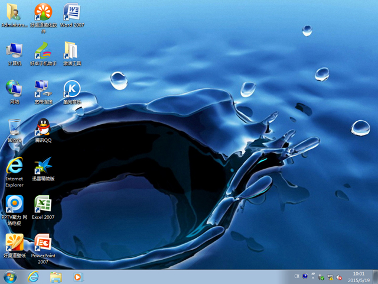Select the 计算机 (Computer) icon
The height and width of the screenshot is (284, 378).
(14, 54)
